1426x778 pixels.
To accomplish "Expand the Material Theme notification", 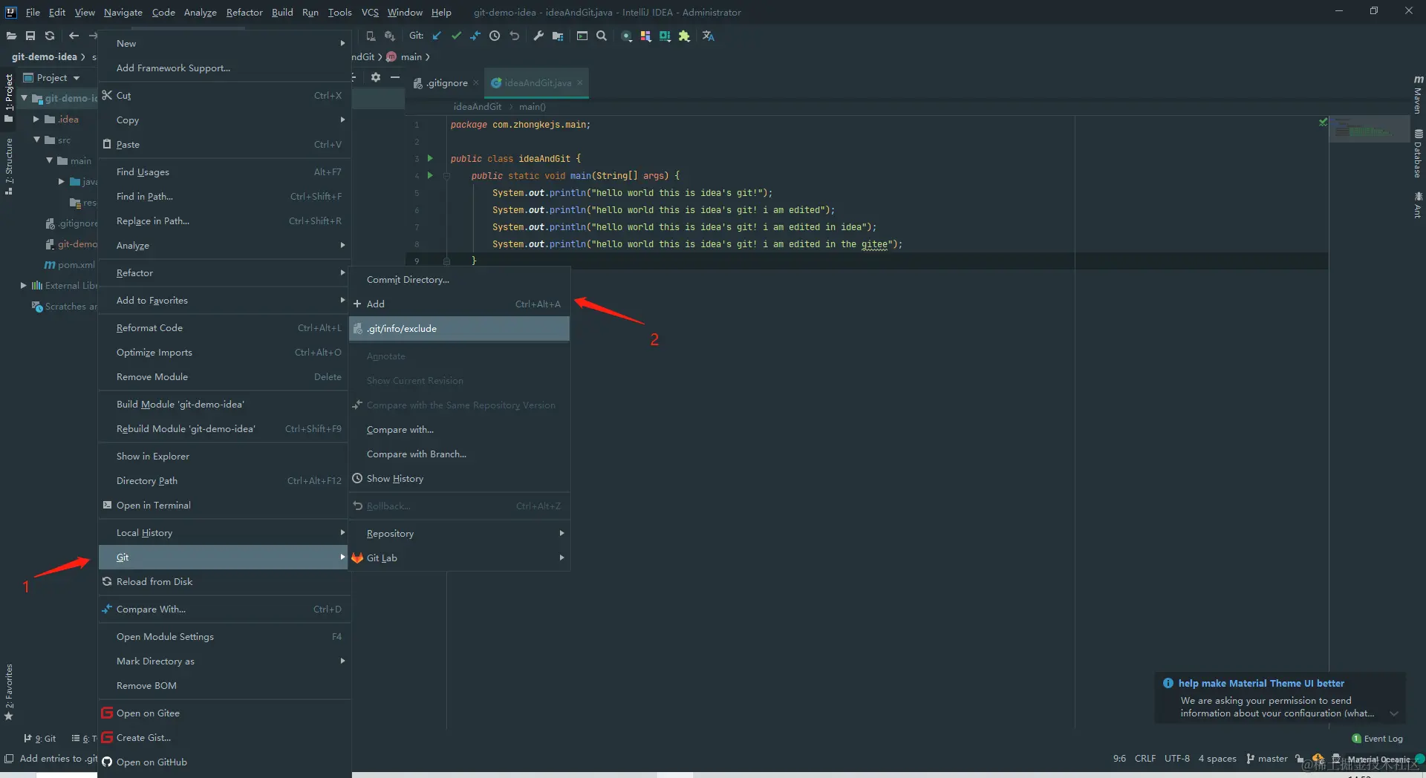I will click(x=1394, y=713).
